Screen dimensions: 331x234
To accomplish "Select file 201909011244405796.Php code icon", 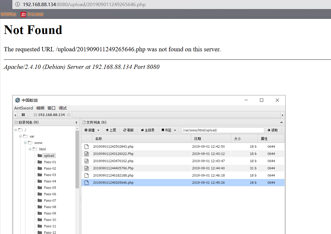I will [x=86, y=168].
